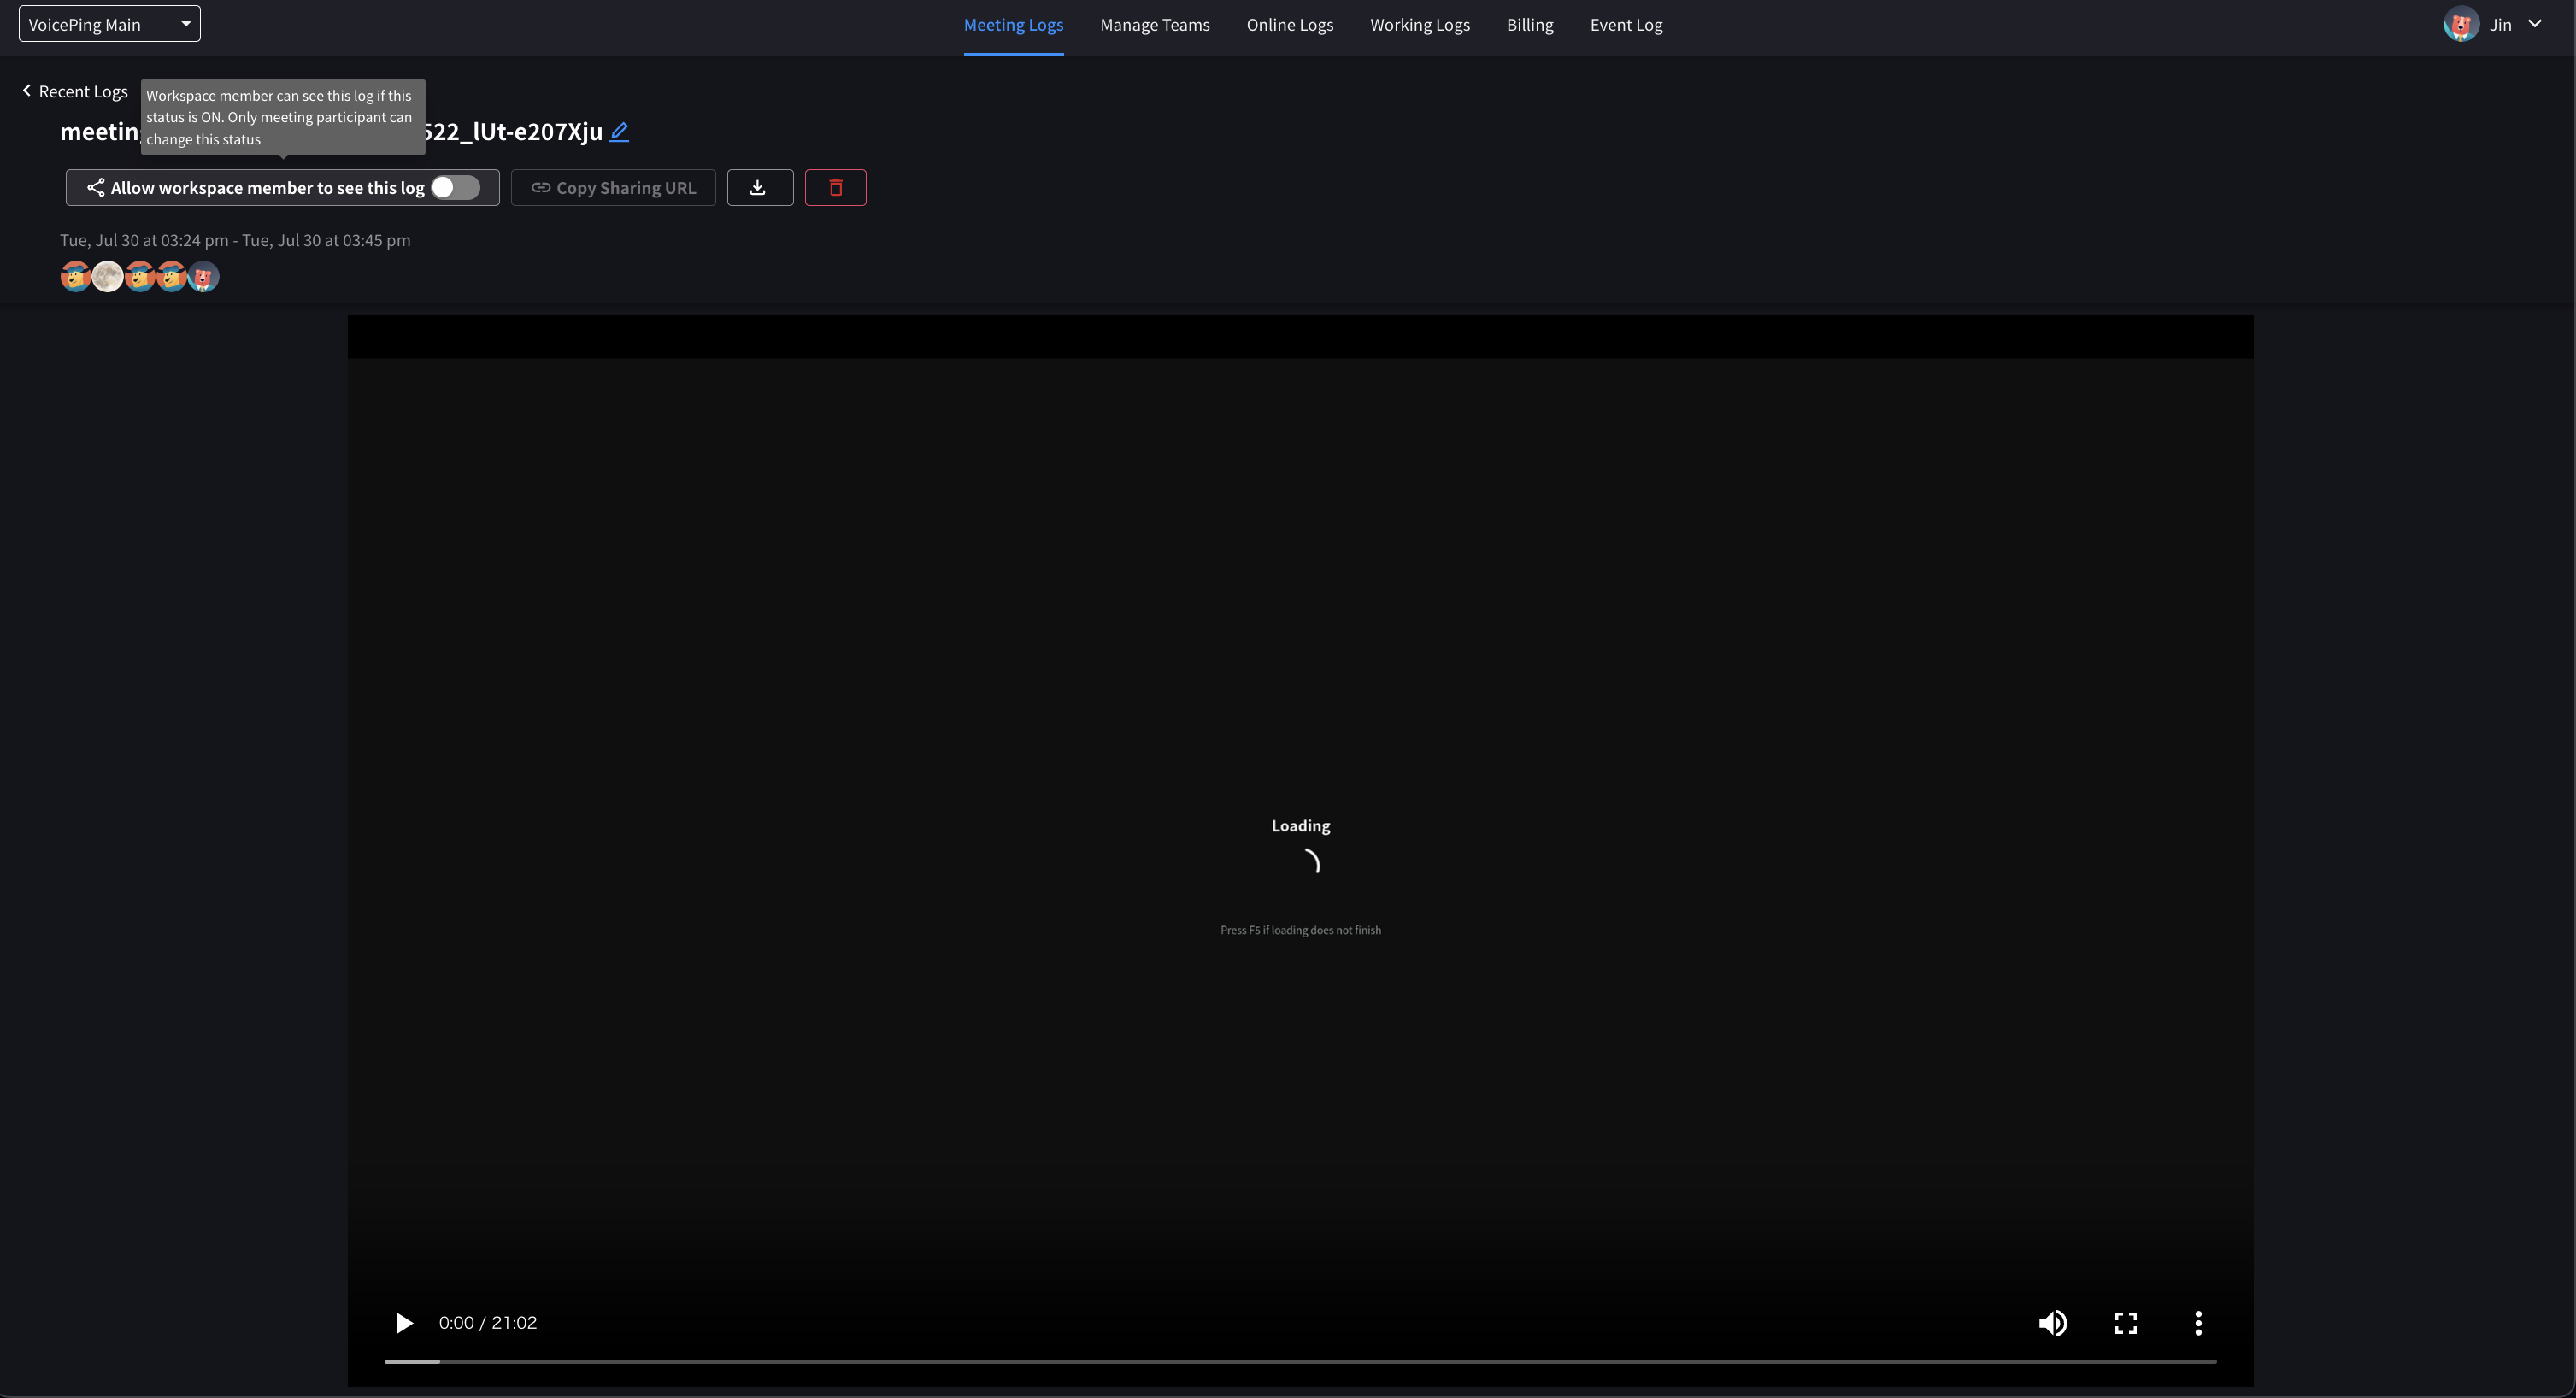
Task: Click the download recording icon button
Action: [759, 187]
